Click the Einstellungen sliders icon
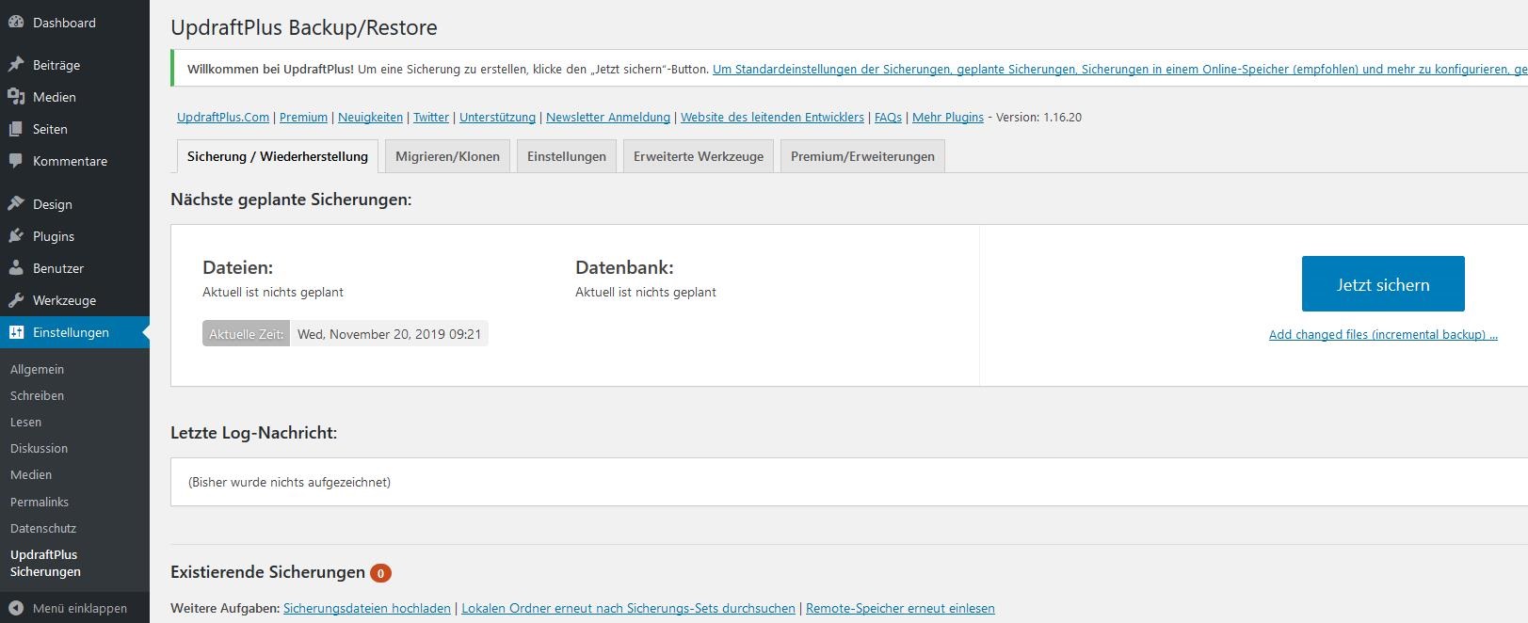1528x623 pixels. coord(16,332)
